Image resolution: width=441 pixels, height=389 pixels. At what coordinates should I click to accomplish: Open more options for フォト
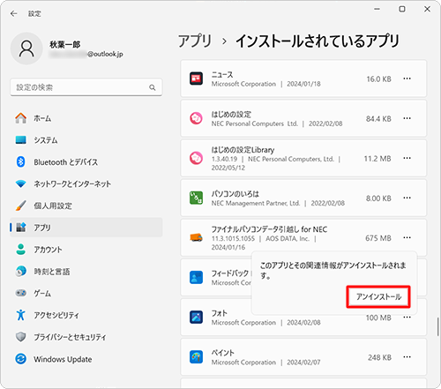pyautogui.click(x=407, y=317)
